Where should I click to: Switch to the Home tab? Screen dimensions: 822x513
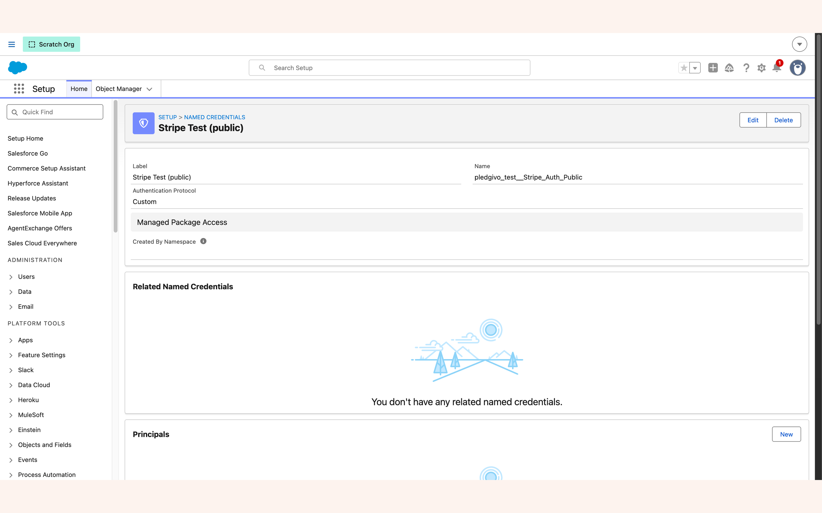coord(79,89)
